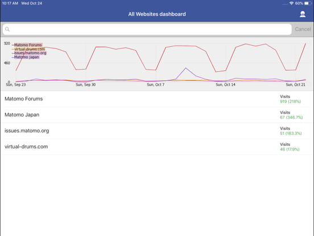
Task: Tap the purple Matomo Japan spike peak
Action: pos(185,68)
